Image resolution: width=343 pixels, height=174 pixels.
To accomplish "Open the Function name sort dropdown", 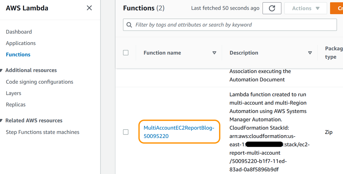I will pyautogui.click(x=214, y=53).
